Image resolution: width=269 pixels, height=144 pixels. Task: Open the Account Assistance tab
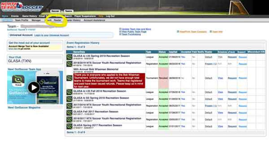(94, 20)
